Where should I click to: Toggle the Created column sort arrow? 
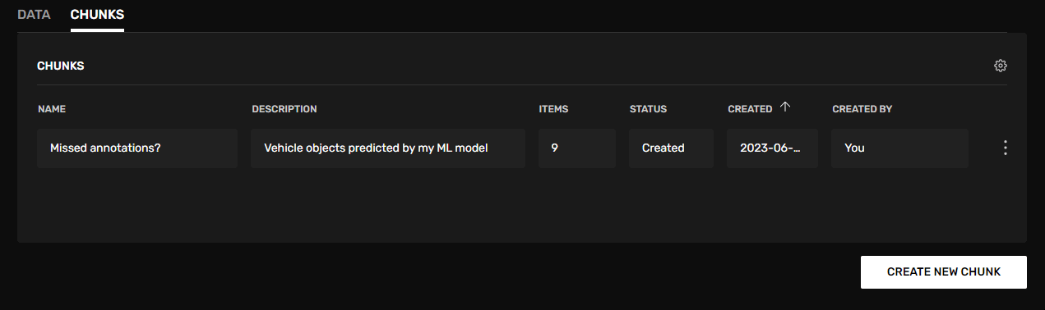[x=784, y=107]
